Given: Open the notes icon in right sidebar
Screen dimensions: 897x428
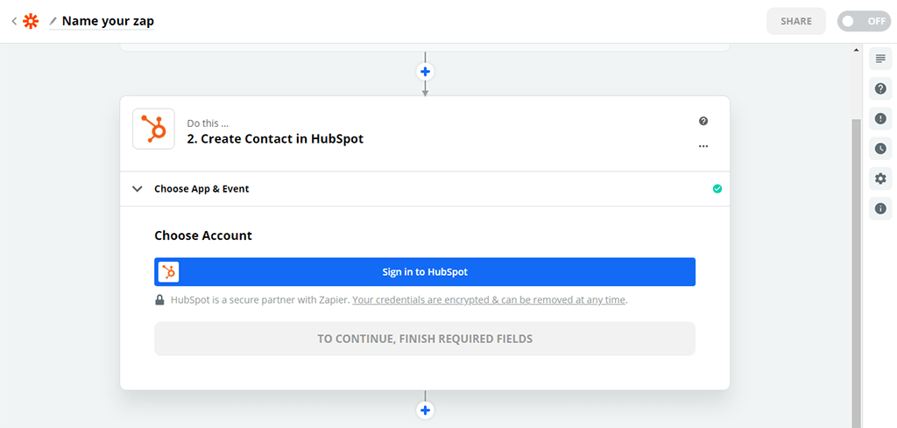Looking at the screenshot, I should pos(880,59).
